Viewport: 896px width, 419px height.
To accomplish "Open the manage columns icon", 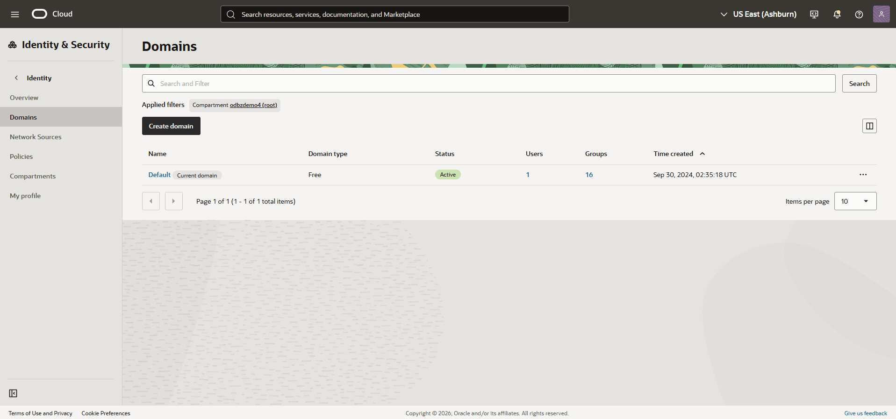I will (x=869, y=126).
